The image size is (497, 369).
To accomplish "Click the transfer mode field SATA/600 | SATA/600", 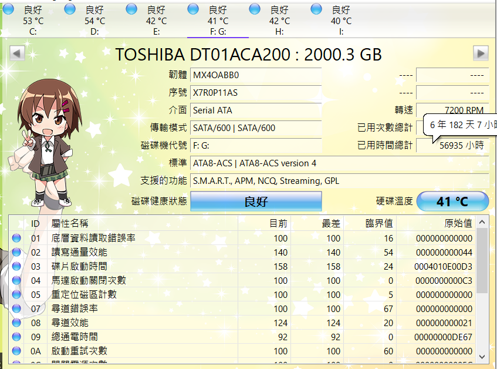I will point(256,128).
